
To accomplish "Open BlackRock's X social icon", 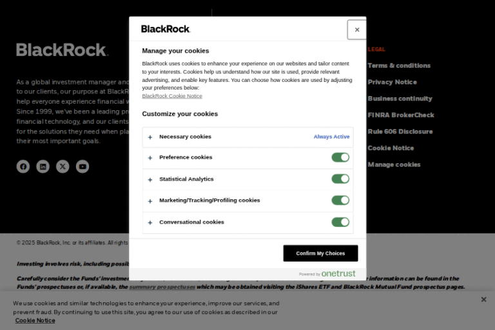I will pyautogui.click(x=63, y=166).
